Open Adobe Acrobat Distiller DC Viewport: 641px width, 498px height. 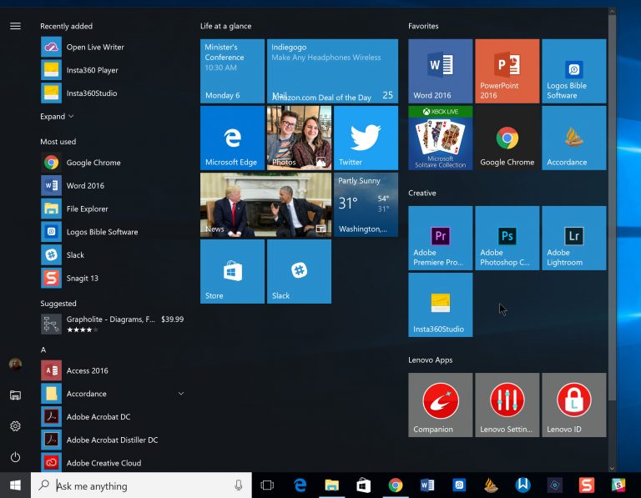coord(113,440)
